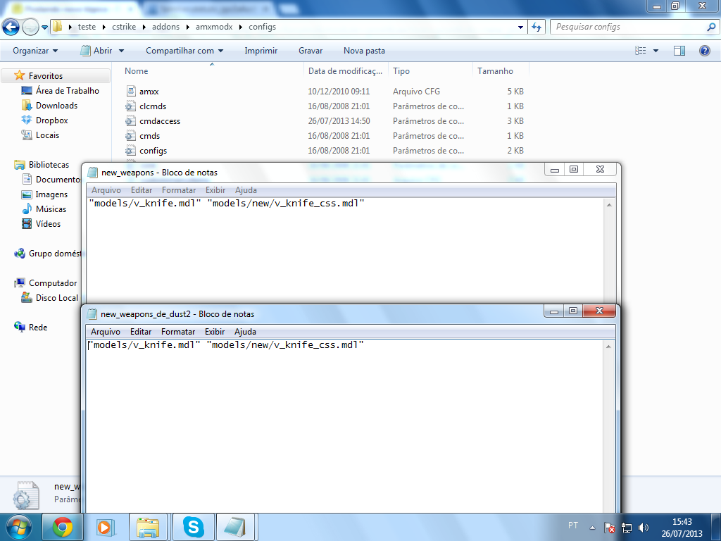
Task: Open the Formatar menu in new_weapons_de_dust2
Action: coord(177,331)
